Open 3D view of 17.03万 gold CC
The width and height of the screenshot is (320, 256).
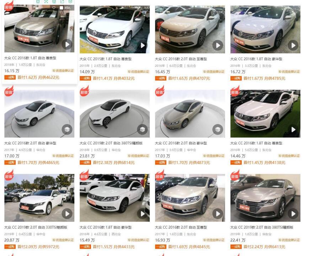pos(218,129)
